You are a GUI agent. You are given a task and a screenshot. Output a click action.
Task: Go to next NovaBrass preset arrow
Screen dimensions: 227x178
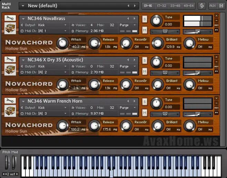pos(135,19)
